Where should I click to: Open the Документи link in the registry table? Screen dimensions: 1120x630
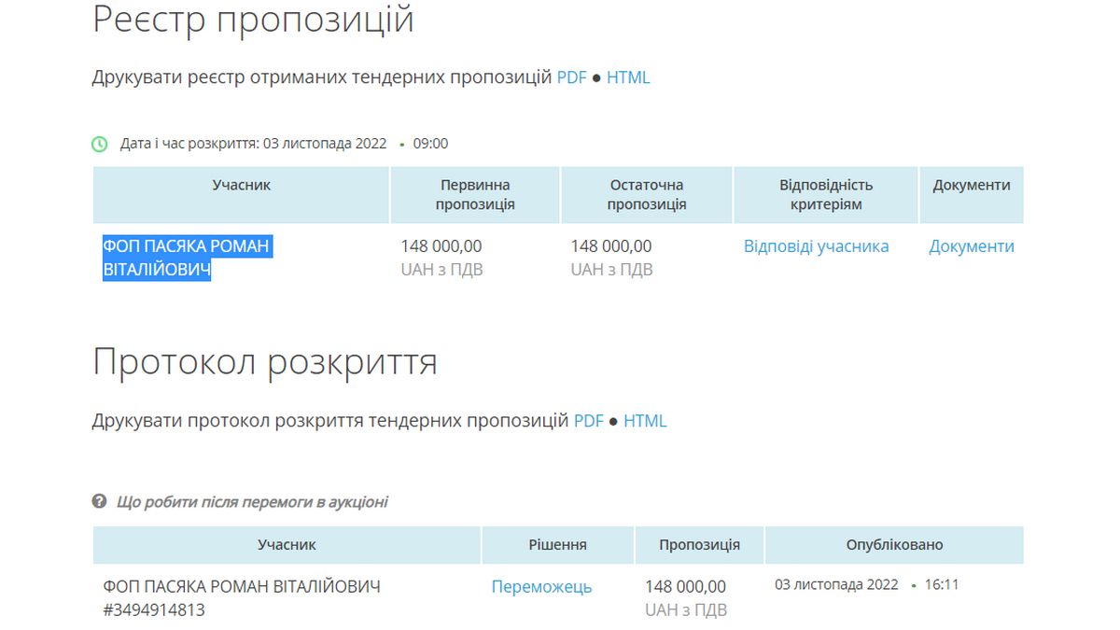click(971, 246)
